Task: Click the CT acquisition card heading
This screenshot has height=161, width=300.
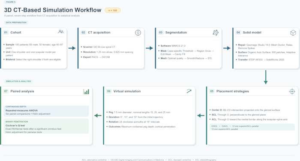Action: pyautogui.click(x=99, y=33)
